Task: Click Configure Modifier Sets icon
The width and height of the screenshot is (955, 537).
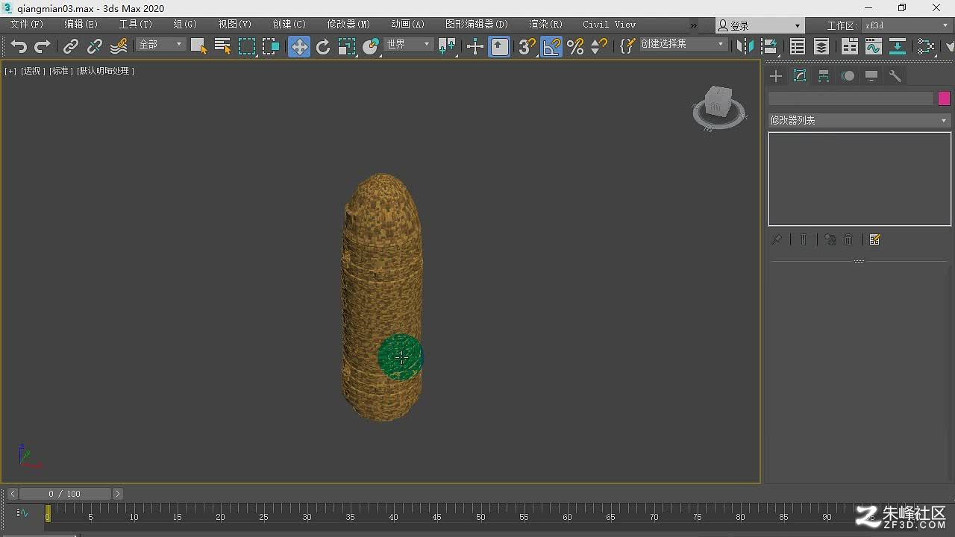Action: point(875,239)
